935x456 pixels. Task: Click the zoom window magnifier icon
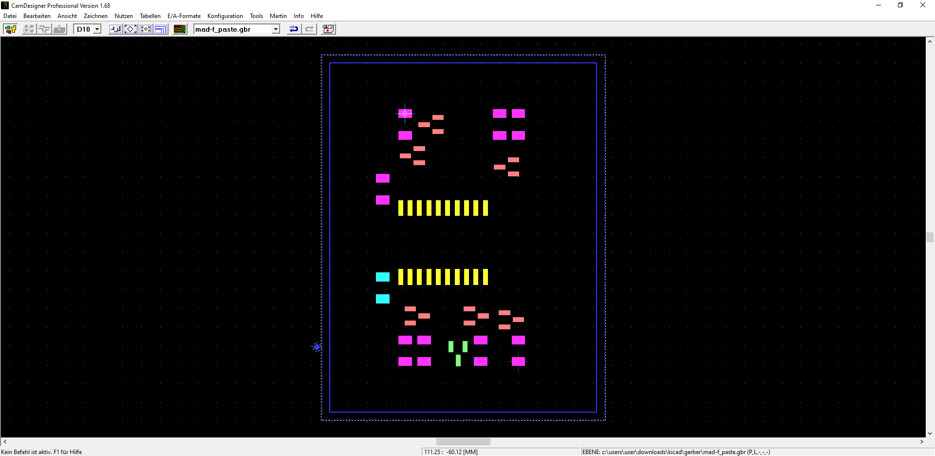pos(115,29)
